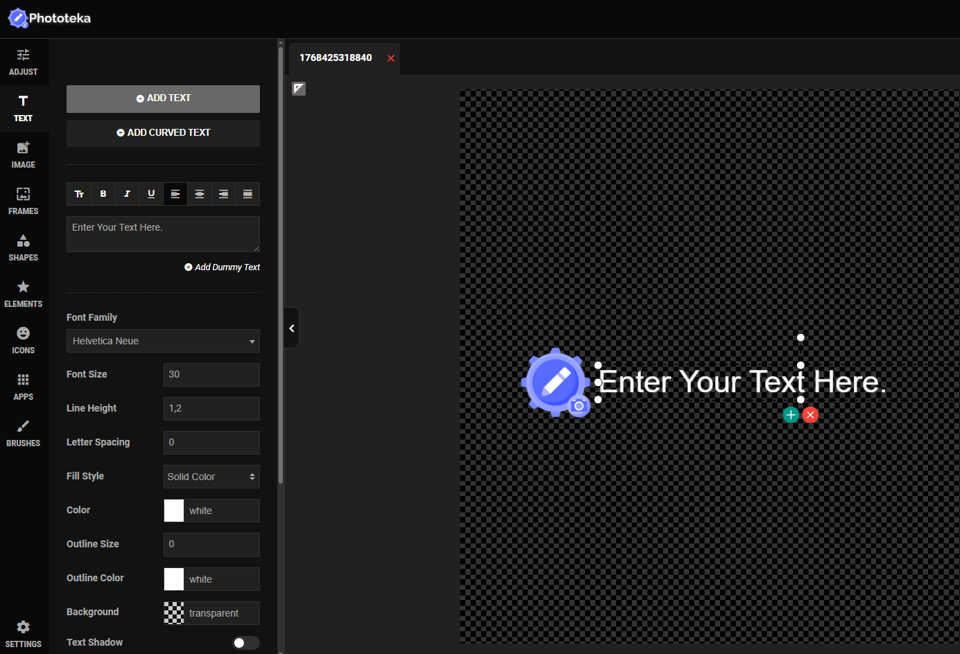
Task: Open the Fill Style dropdown
Action: click(x=211, y=477)
